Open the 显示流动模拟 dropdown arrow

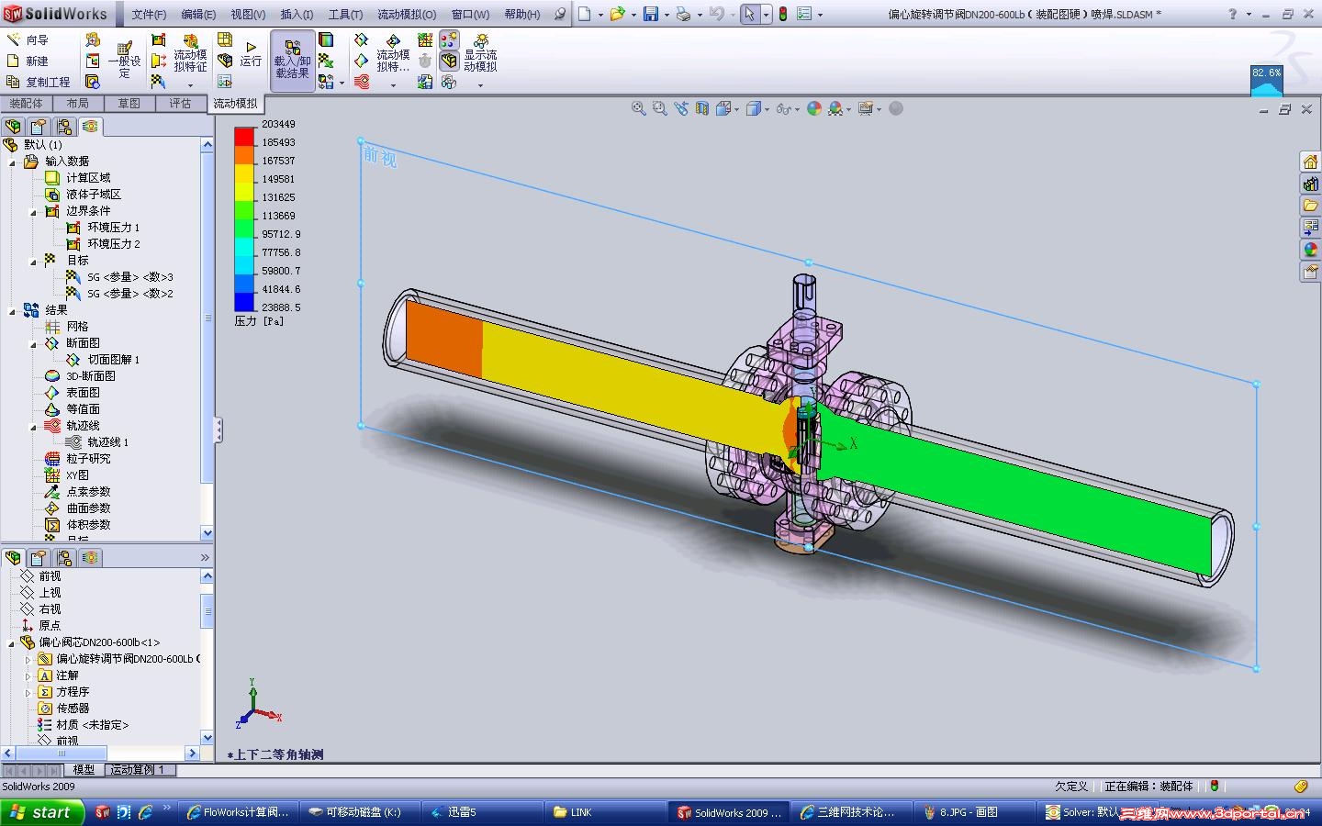[x=480, y=84]
